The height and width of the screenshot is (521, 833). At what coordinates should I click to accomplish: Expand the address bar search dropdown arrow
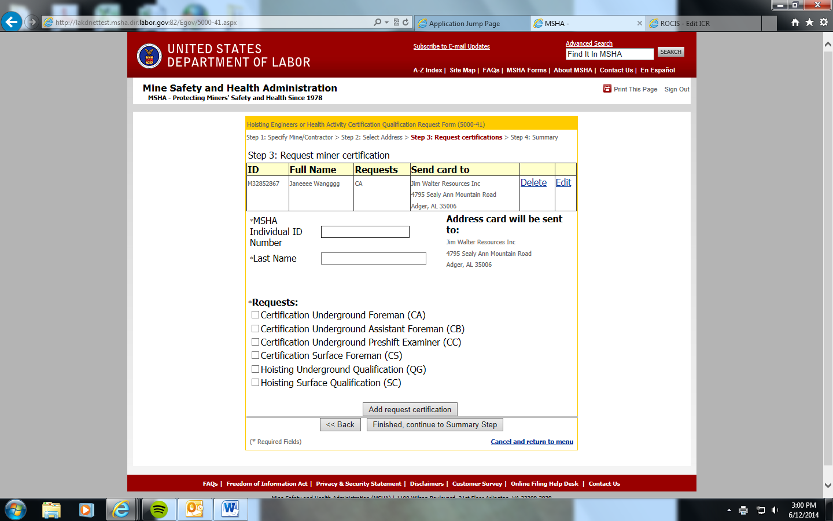(386, 23)
